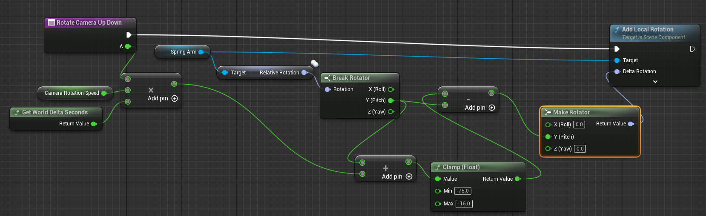
Task: Click the Target input pin on the Relative Rotation node
Action: pos(225,73)
